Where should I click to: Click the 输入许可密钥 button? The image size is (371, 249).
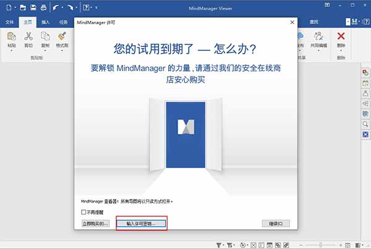pyautogui.click(x=141, y=224)
